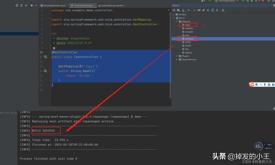Close the TestController.java tab
The image size is (275, 165).
(x=95, y=6)
